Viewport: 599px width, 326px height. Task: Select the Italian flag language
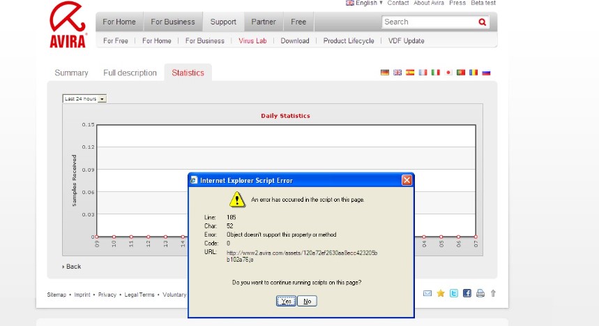point(436,73)
